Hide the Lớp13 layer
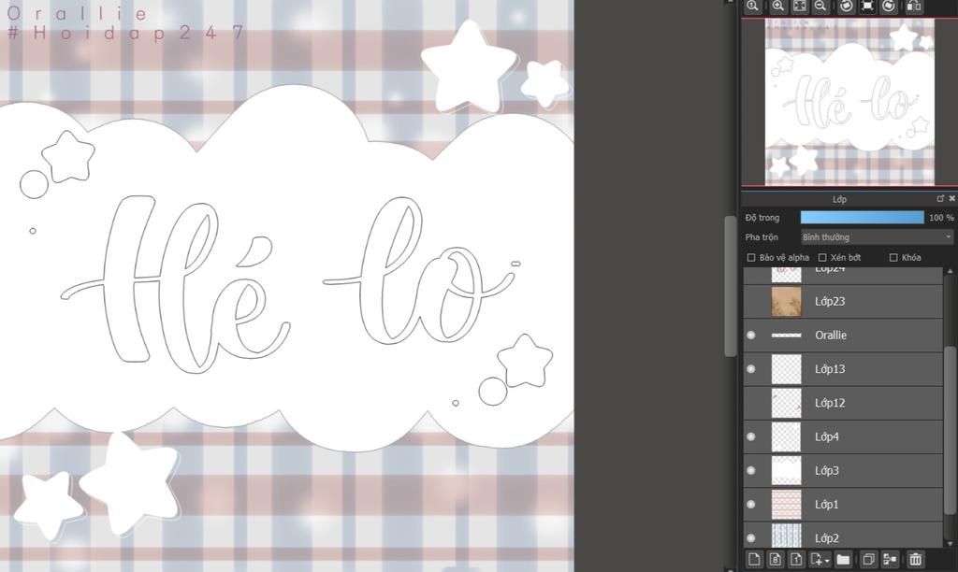Image resolution: width=958 pixels, height=572 pixels. 751,369
